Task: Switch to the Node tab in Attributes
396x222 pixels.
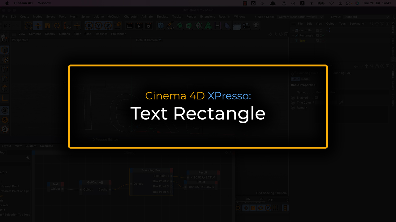Action: [305, 79]
